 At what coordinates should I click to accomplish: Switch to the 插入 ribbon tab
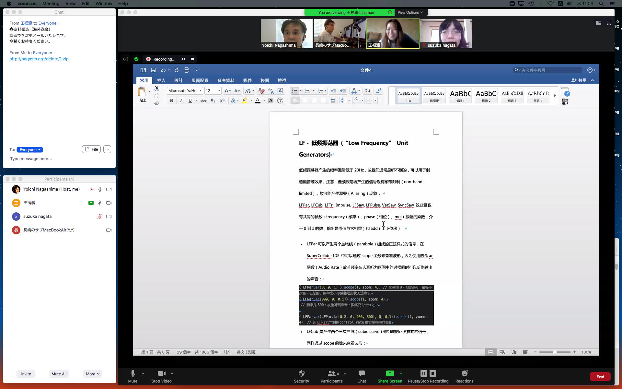pos(161,80)
